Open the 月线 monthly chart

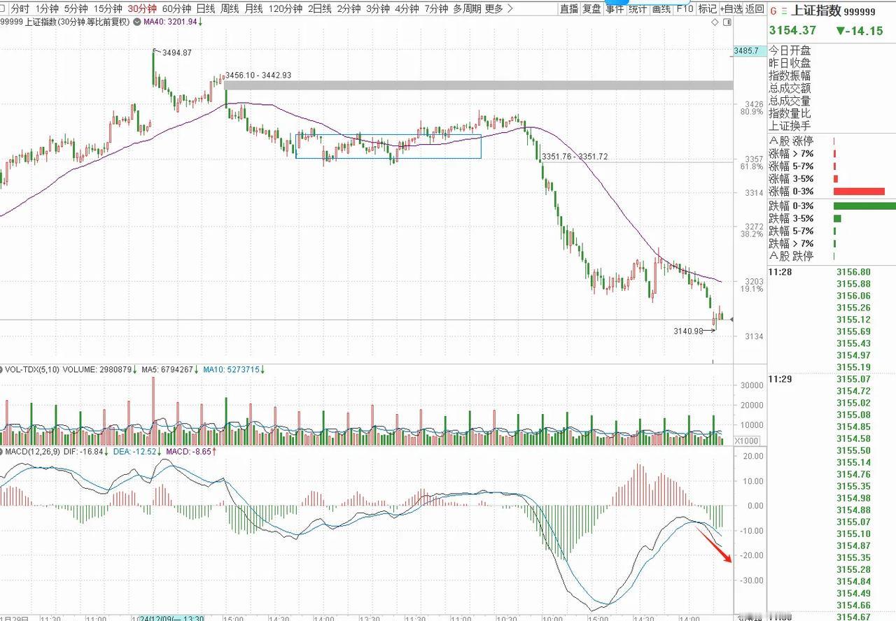253,8
